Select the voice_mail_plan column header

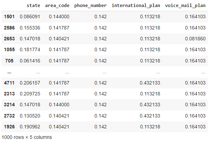[185, 6]
